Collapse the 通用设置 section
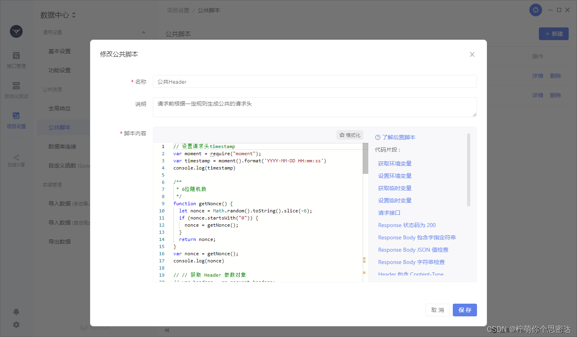577x337 pixels. coord(144,32)
